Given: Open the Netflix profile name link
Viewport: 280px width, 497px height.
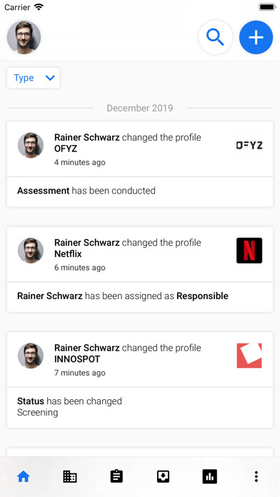Looking at the screenshot, I should coord(68,254).
